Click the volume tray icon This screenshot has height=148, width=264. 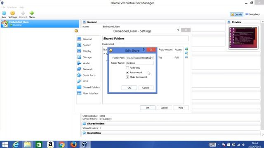243,145
